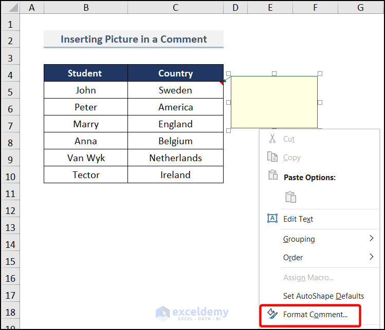The height and width of the screenshot is (330, 385).
Task: Select the Assign Macro menu entry
Action: click(x=308, y=278)
